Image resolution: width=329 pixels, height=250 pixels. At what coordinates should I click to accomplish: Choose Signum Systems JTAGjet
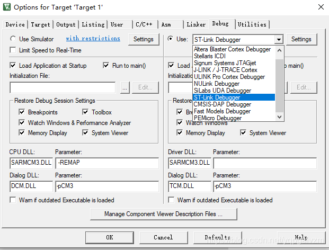coord(234,63)
